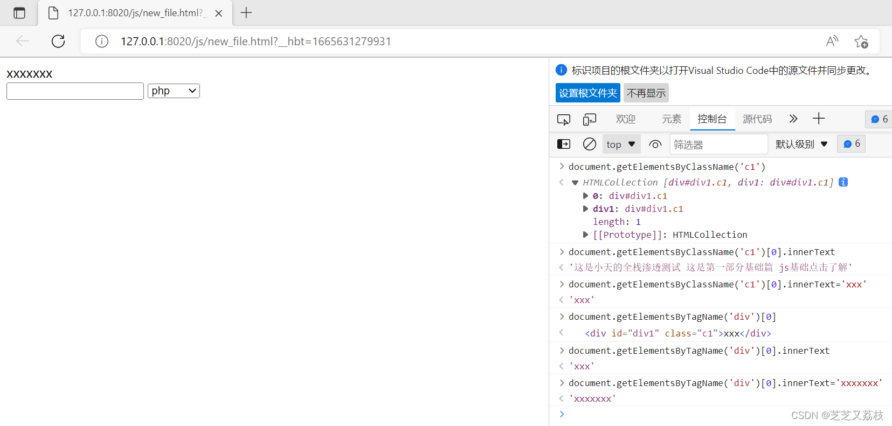Open the 6 issues button in console toolbar
Screen dimensions: 892x426
point(852,144)
